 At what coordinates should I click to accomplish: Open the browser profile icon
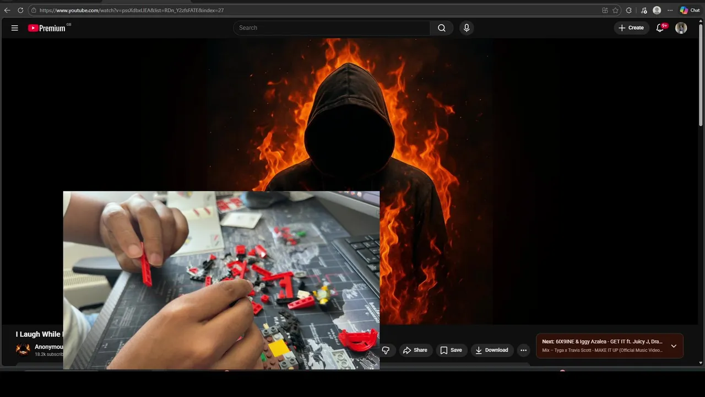pos(657,10)
